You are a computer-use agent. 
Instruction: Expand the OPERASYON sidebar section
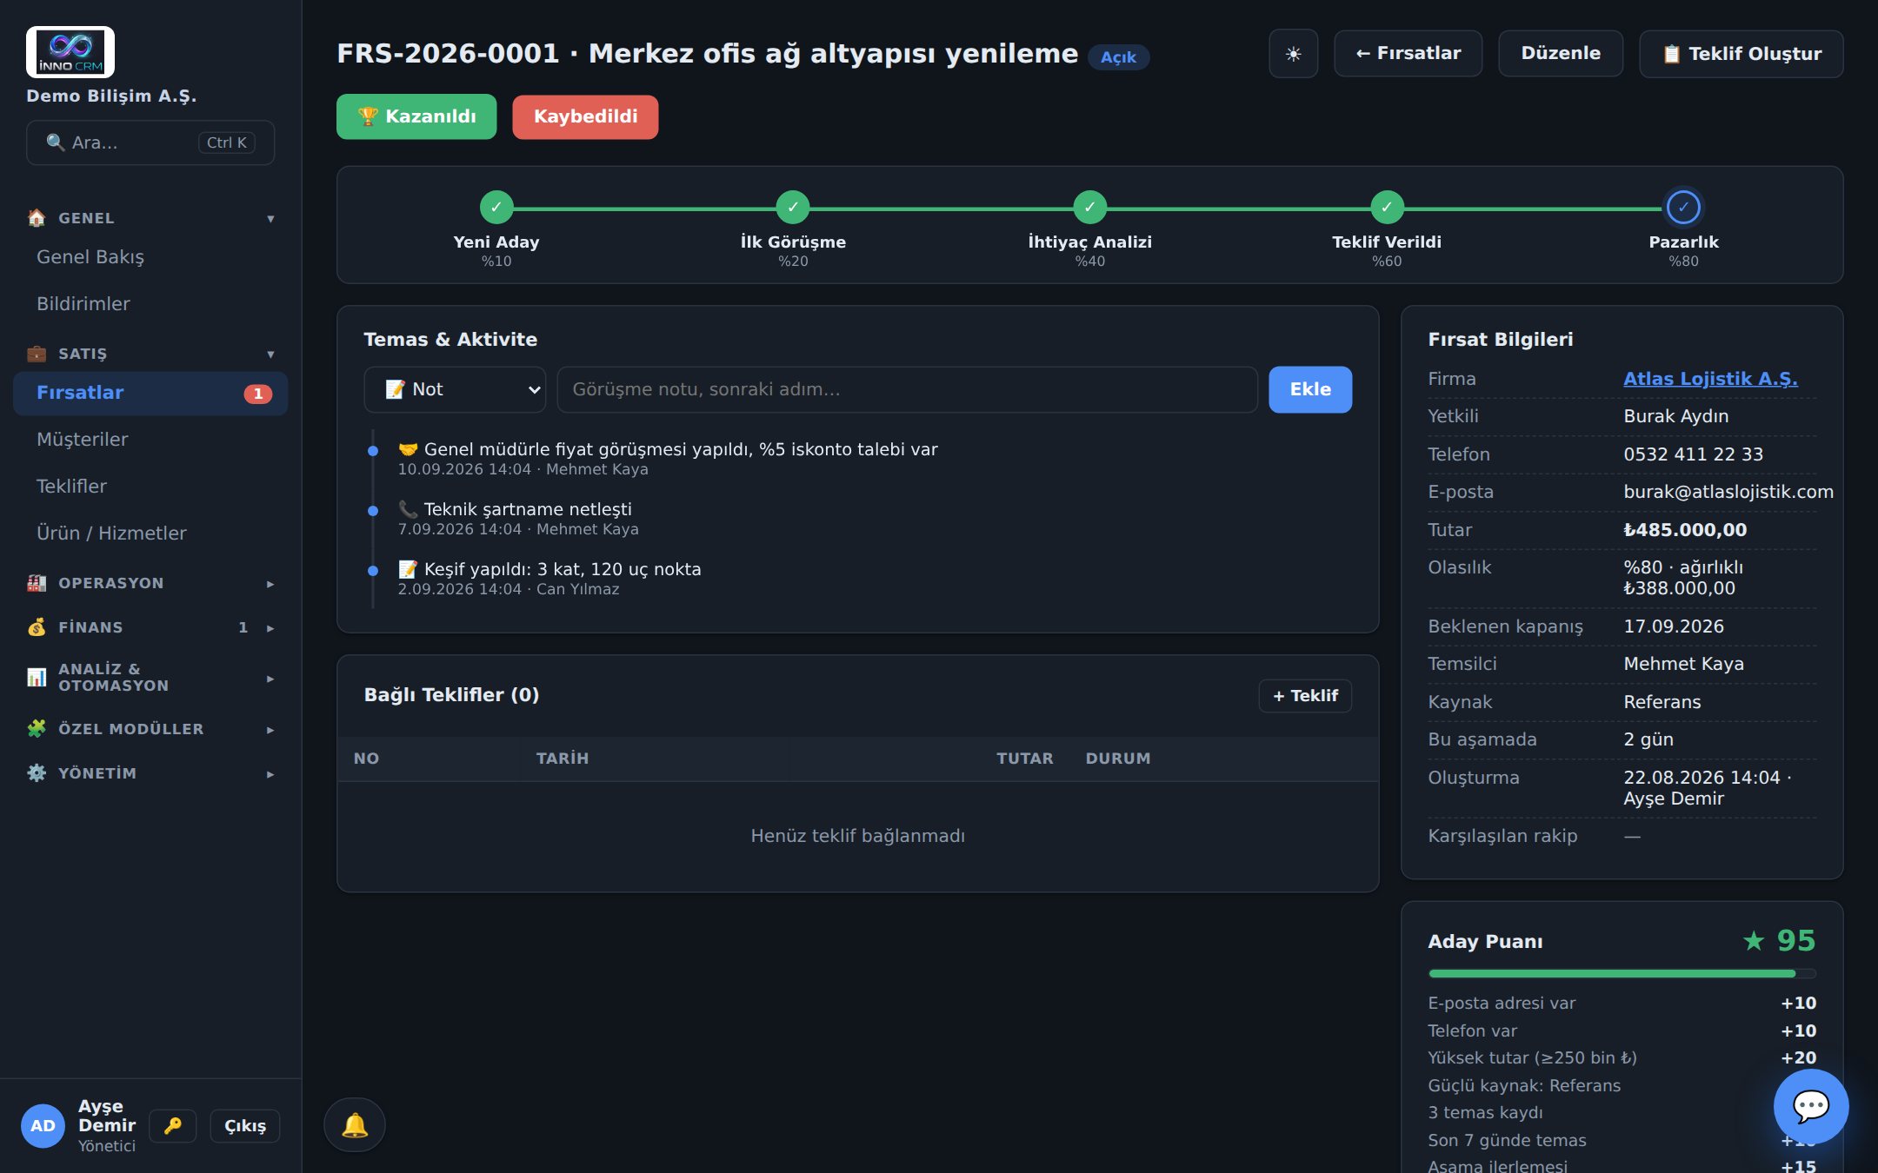coord(150,583)
